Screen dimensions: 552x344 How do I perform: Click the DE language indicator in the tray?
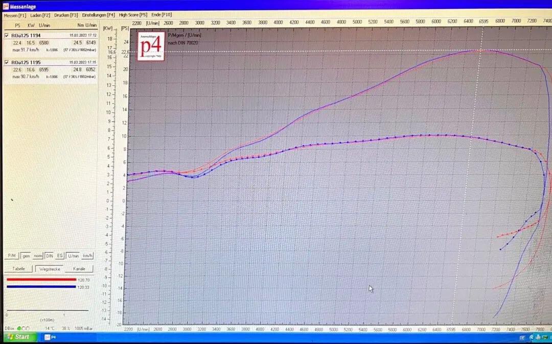[522, 337]
